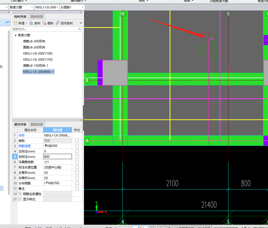Select 底筋c8-150双向-1 in the component list
Viewport: 268px width, 228px height.
pyautogui.click(x=35, y=66)
